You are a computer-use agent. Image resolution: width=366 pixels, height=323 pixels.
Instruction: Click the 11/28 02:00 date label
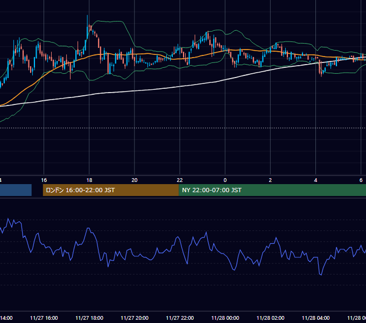(270, 318)
